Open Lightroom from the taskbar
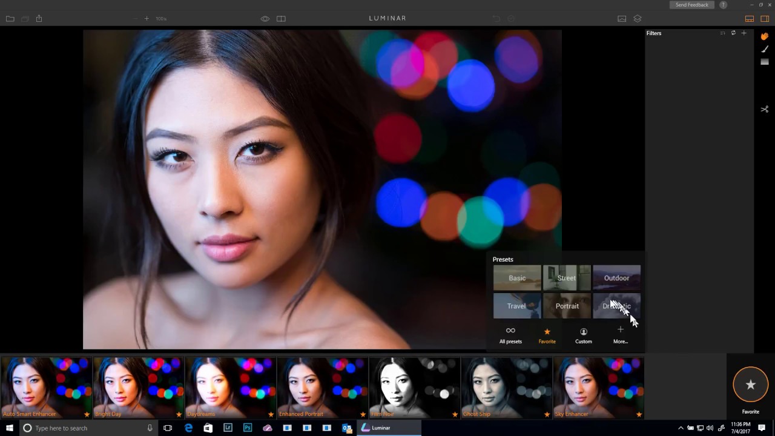 tap(228, 428)
